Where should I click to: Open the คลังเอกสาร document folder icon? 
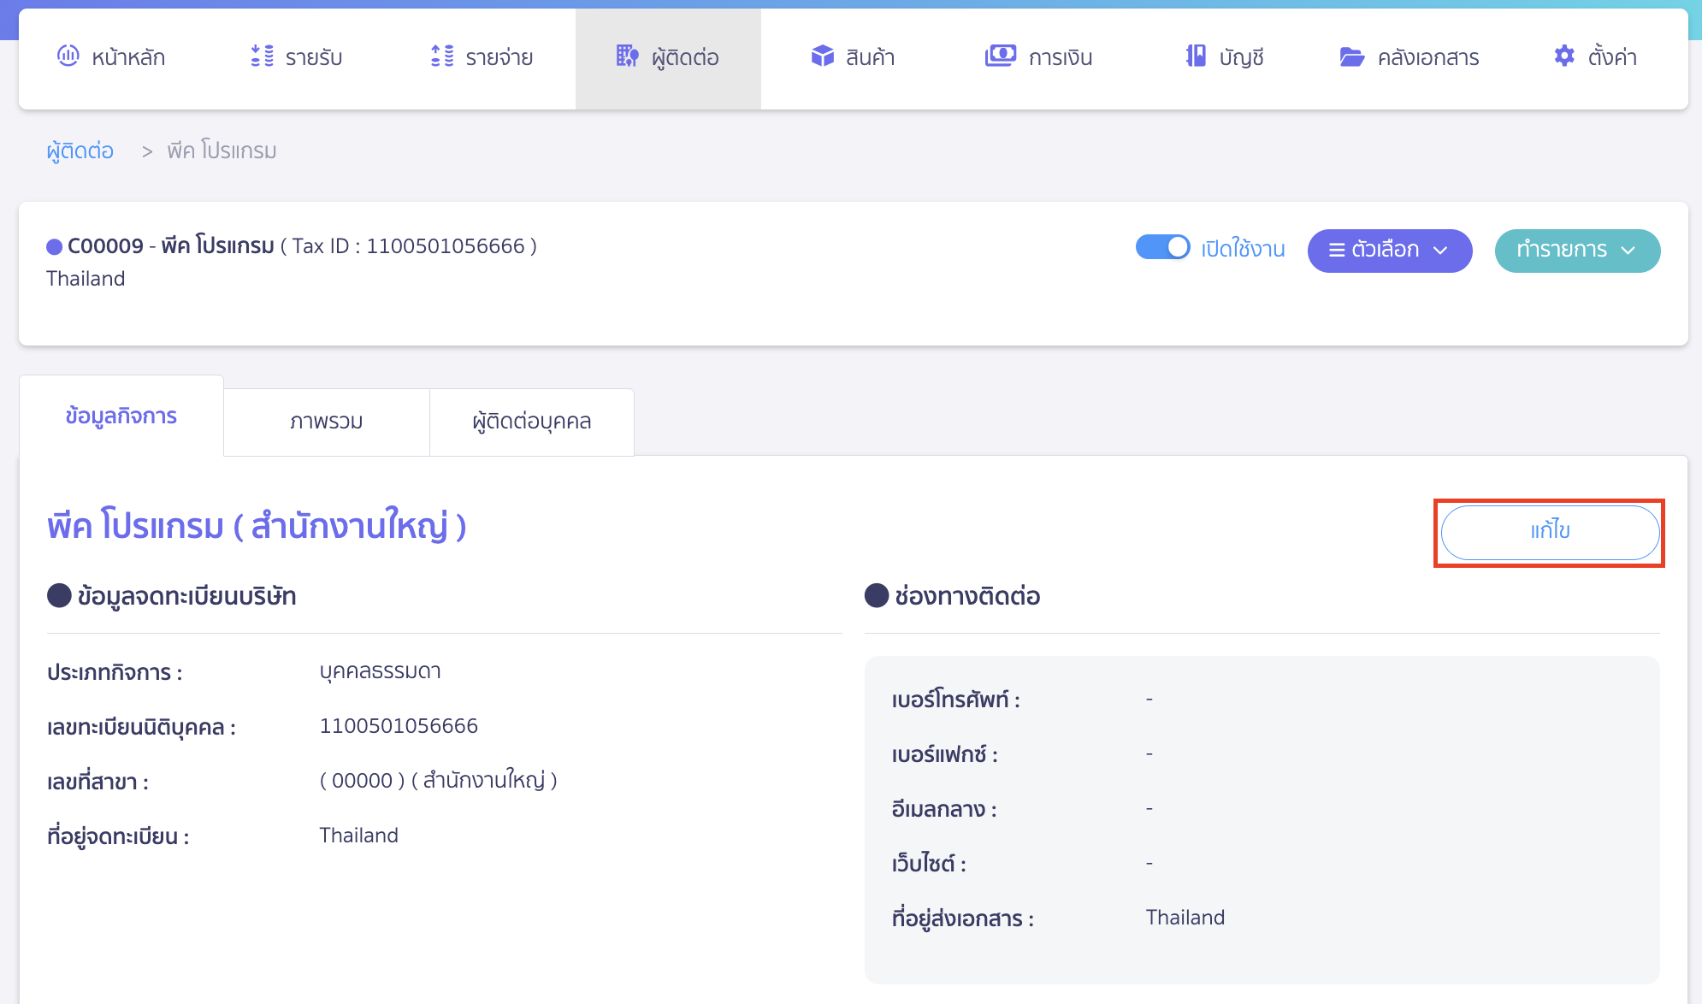click(1351, 57)
